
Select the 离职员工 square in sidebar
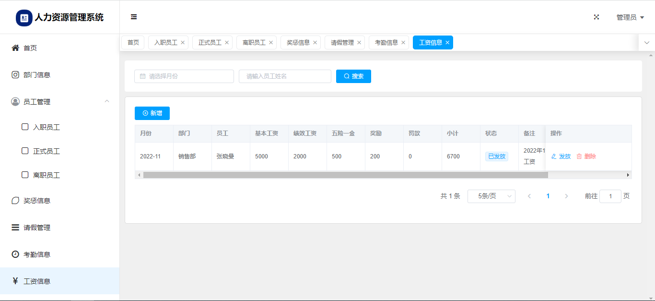(25, 175)
